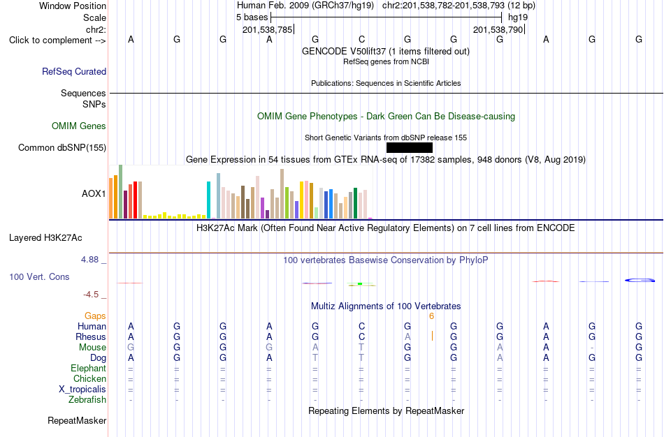Click the 100 Vert. Cons track label
The height and width of the screenshot is (437, 664).
click(39, 276)
